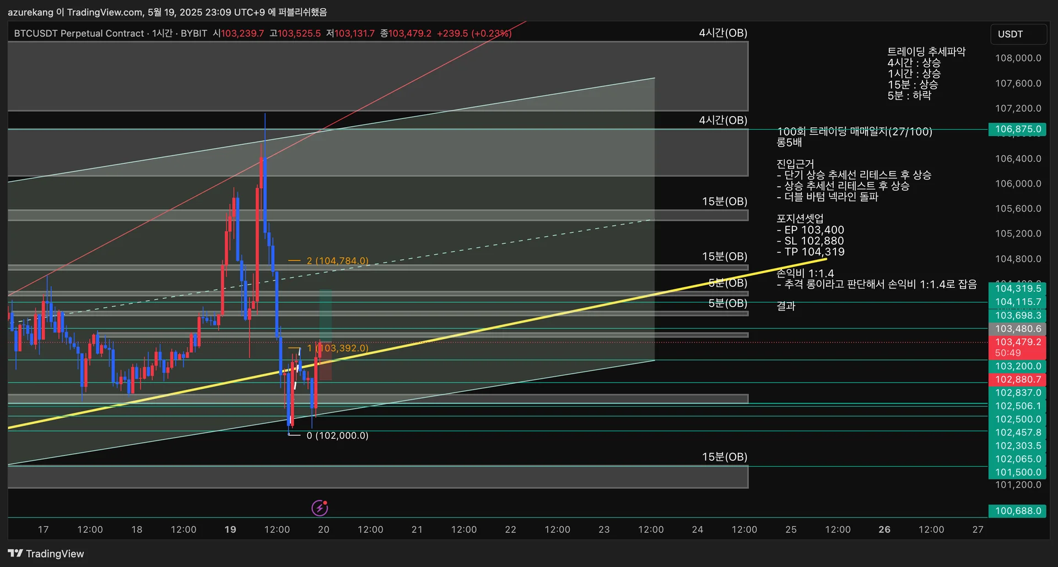The height and width of the screenshot is (567, 1058).
Task: Select the 101,500.0 price label
Action: coord(1017,472)
